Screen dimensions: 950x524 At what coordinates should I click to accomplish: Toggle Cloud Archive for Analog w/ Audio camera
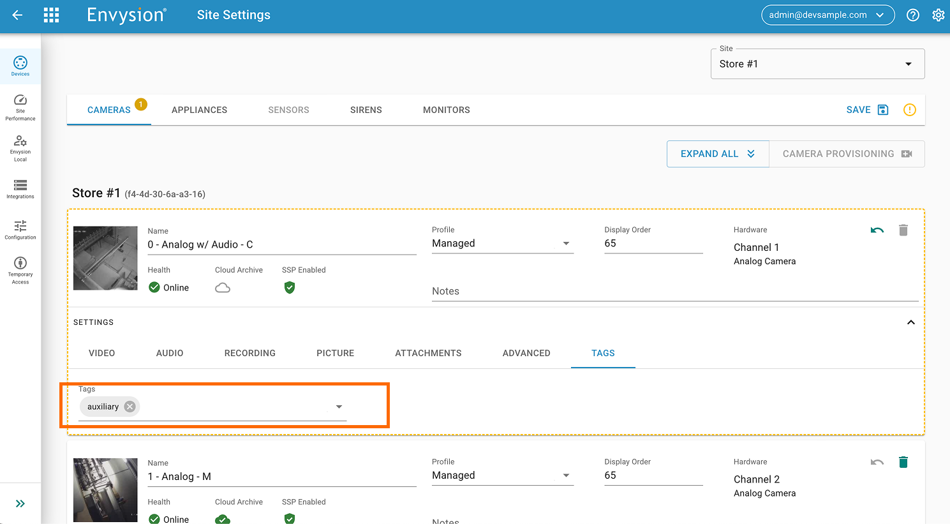223,288
